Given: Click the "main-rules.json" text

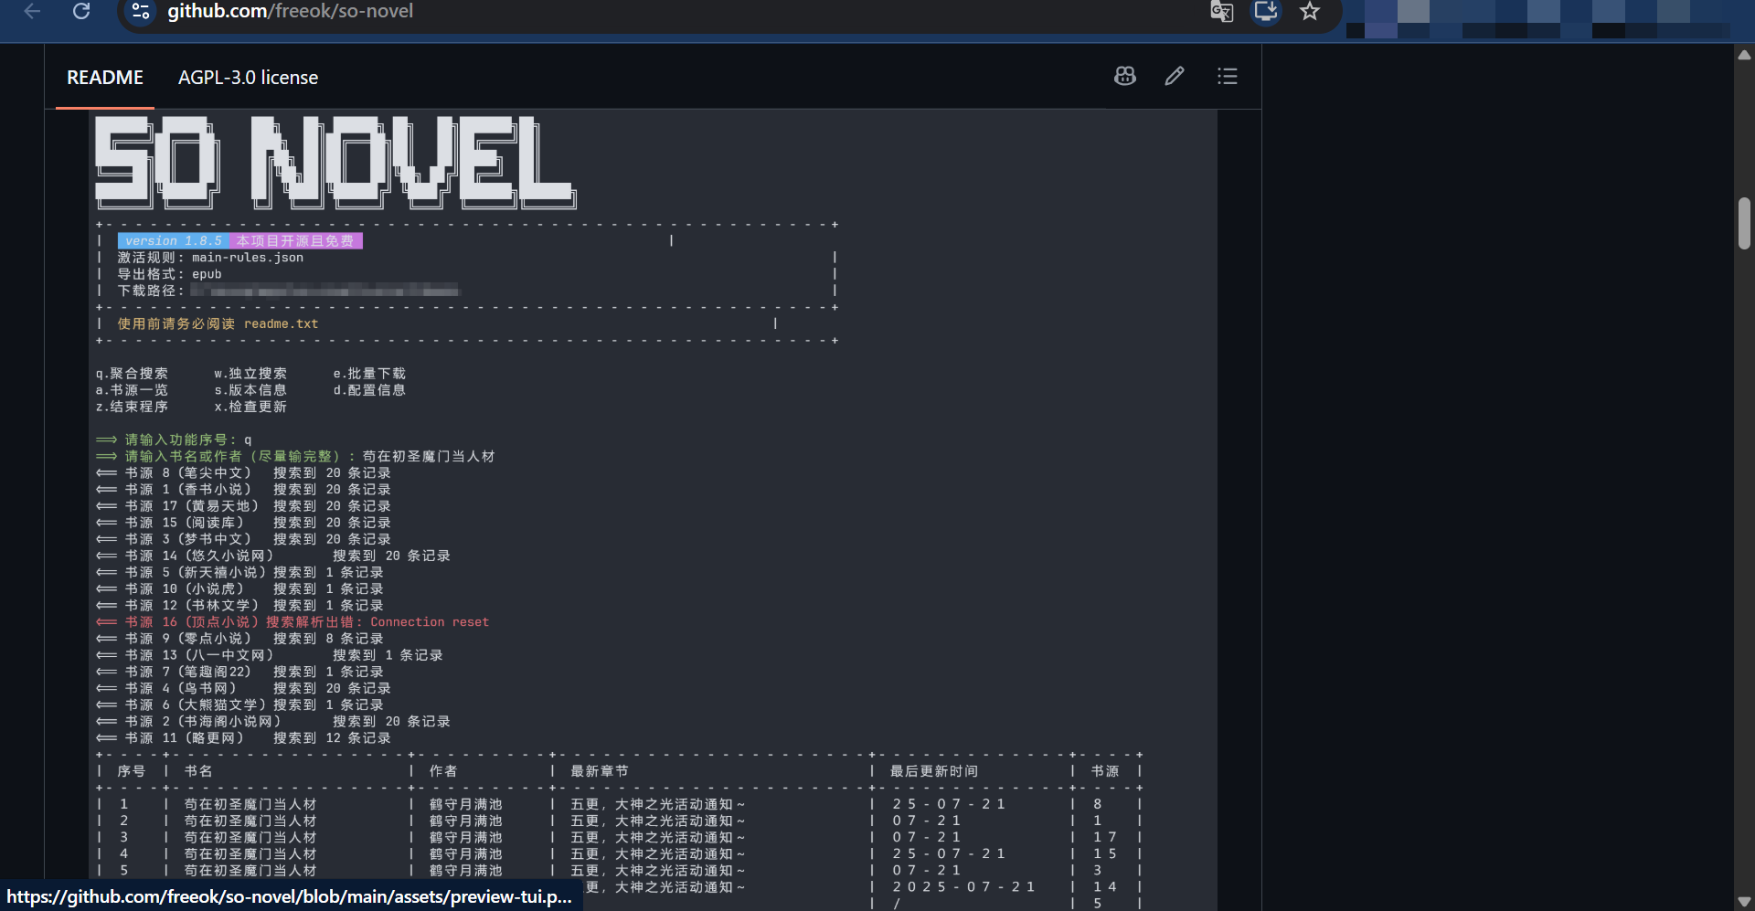Looking at the screenshot, I should [x=248, y=258].
